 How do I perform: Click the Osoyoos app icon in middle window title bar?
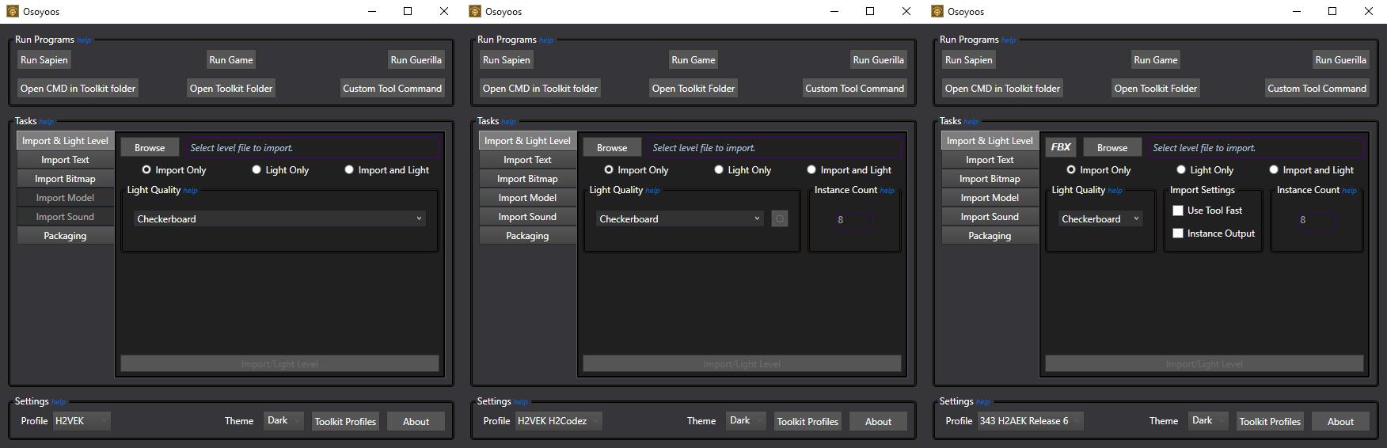475,11
